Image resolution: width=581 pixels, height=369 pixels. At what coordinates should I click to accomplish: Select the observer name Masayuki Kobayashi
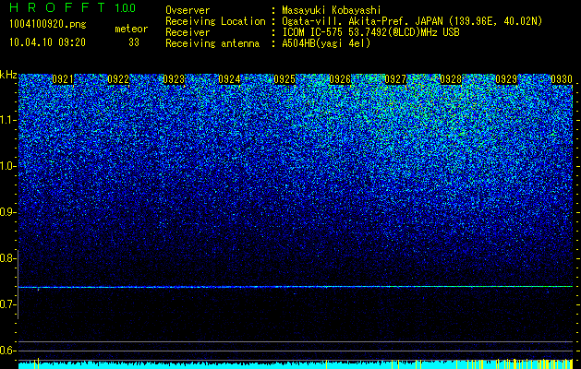click(332, 10)
